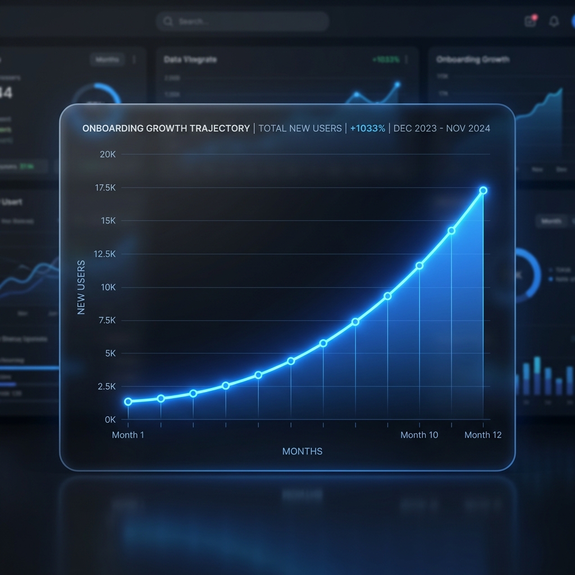Click the Dec 2023 - Nov 2024 date range
This screenshot has width=575, height=575.
(441, 129)
